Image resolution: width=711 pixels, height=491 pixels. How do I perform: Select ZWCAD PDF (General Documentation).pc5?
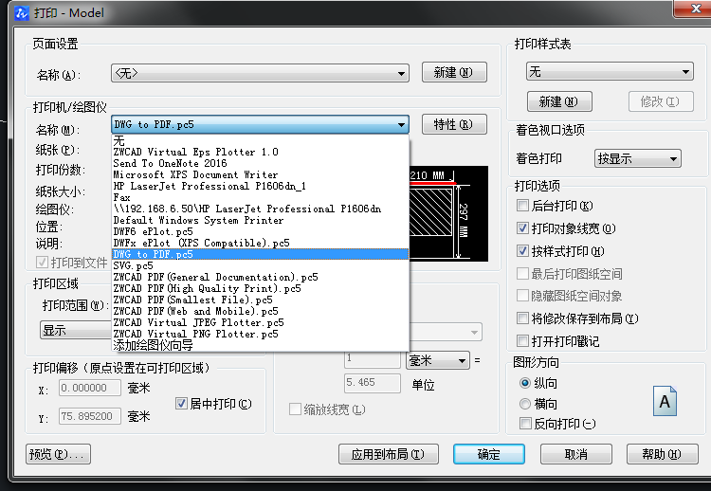[261, 277]
